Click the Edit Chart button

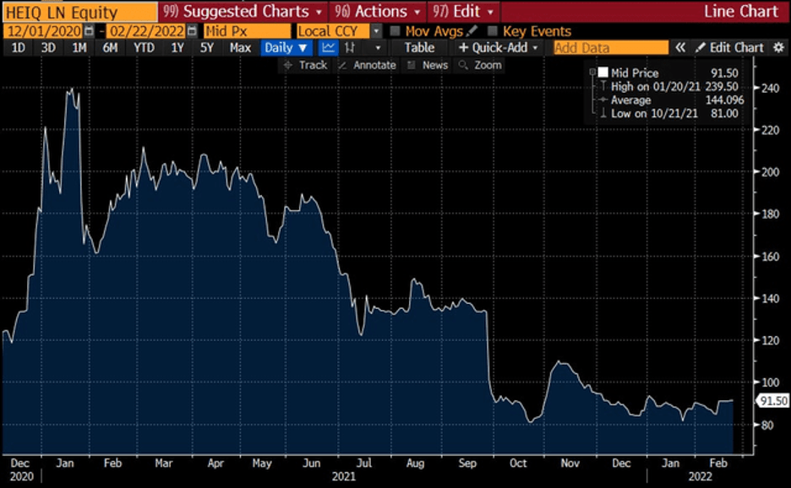(x=729, y=48)
